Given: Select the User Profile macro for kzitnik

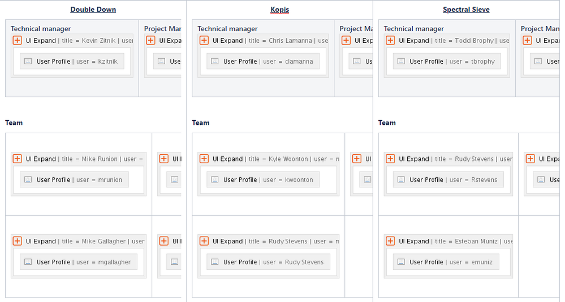Looking at the screenshot, I should pos(72,61).
